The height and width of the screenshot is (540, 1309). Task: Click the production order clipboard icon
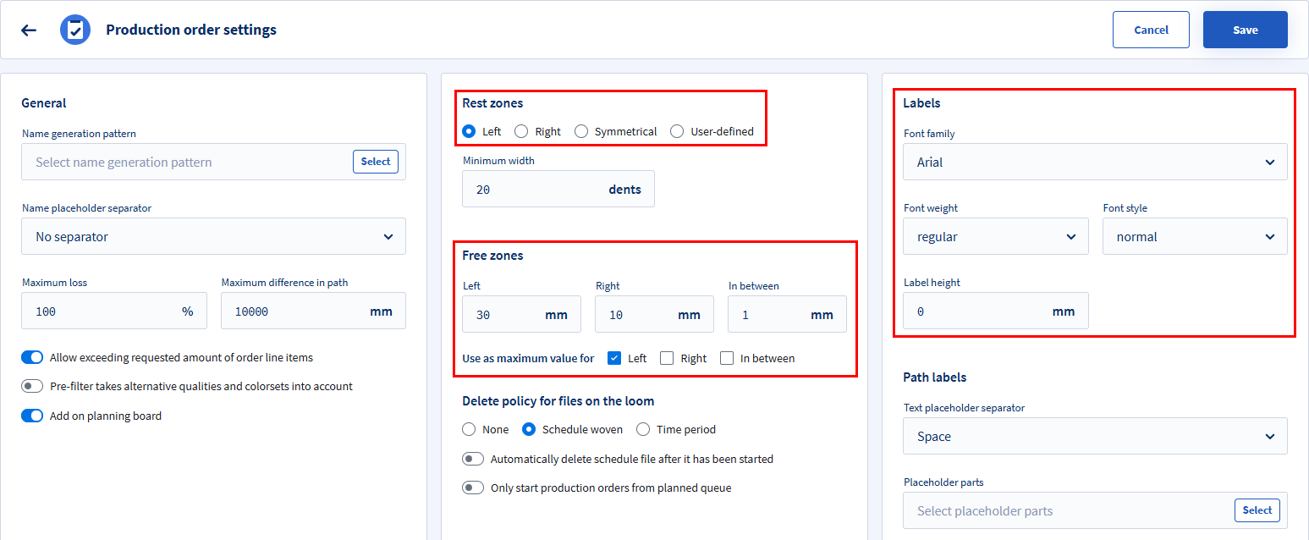75,30
